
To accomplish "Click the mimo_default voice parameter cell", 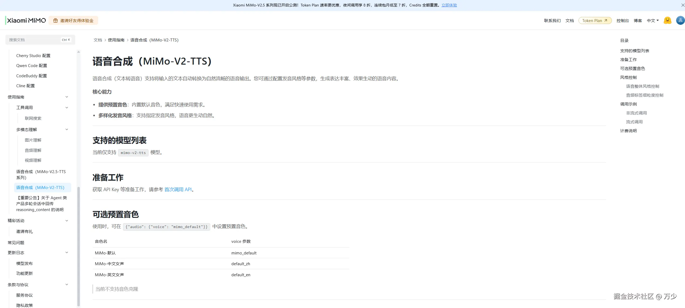I will pos(244,253).
